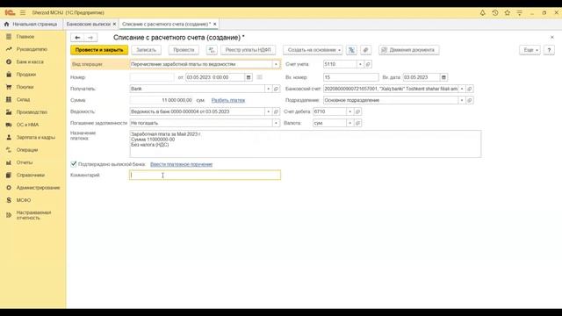Open calendar for Вх. дата
562x316 pixels.
[x=443, y=77]
